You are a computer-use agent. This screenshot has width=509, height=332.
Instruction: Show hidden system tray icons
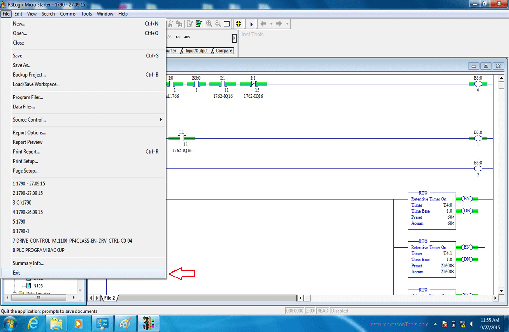tap(435, 324)
